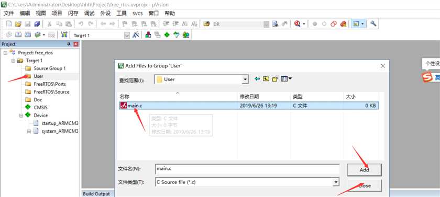Indent the selected lines

point(166,24)
